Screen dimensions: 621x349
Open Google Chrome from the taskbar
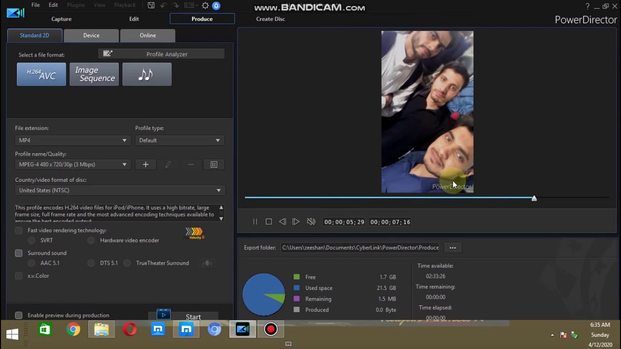pos(73,330)
